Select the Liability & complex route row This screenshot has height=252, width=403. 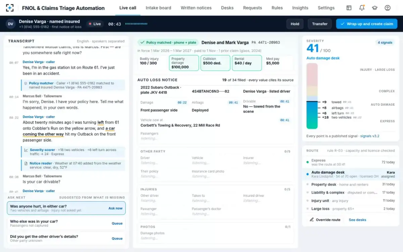coord(351,193)
